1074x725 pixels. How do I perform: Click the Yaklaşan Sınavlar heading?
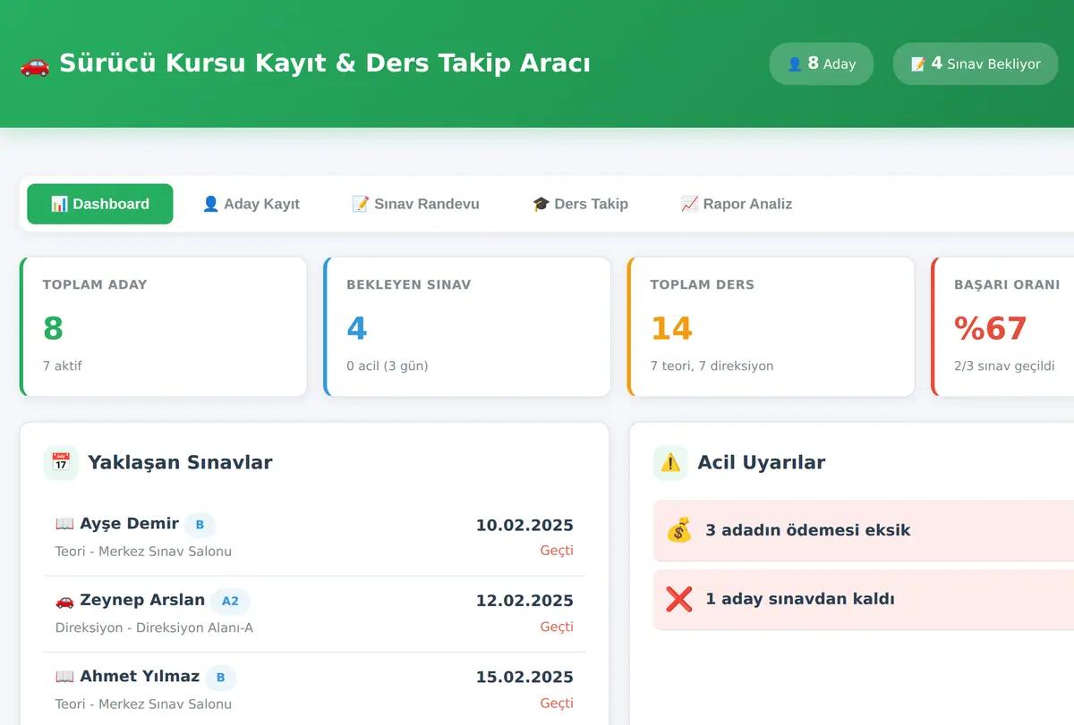tap(180, 462)
